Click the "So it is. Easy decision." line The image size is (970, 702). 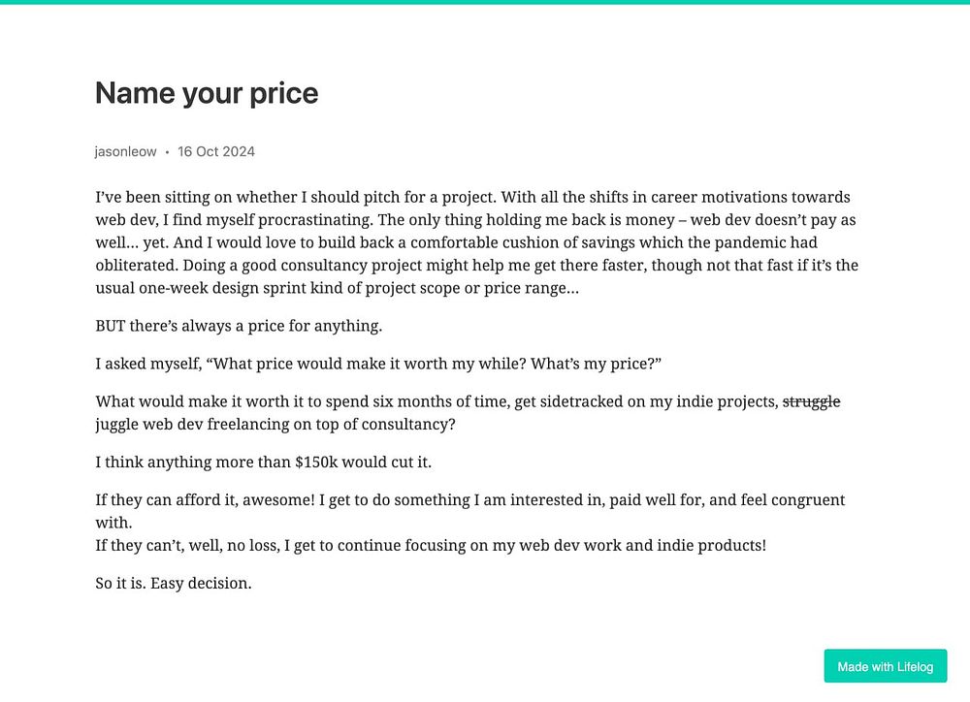point(174,584)
